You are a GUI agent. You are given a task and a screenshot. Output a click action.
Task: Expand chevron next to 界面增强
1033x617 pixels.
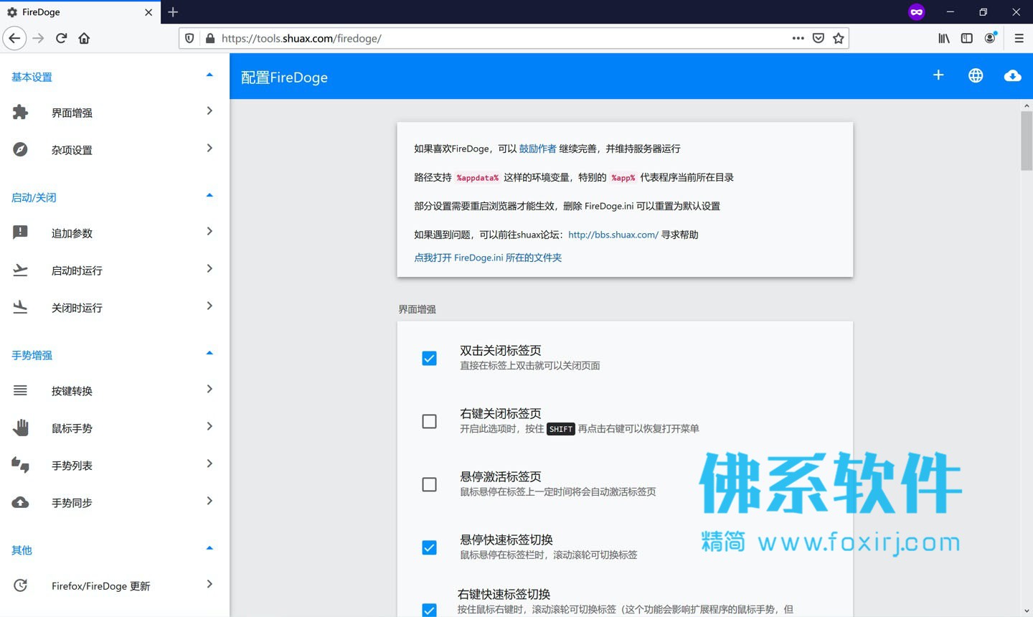point(209,110)
